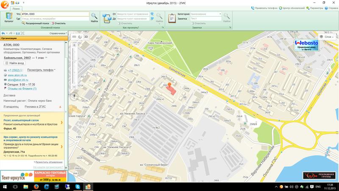Open the Каталог catalog icon
Viewport: 339px width, 191px height.
coord(8,17)
